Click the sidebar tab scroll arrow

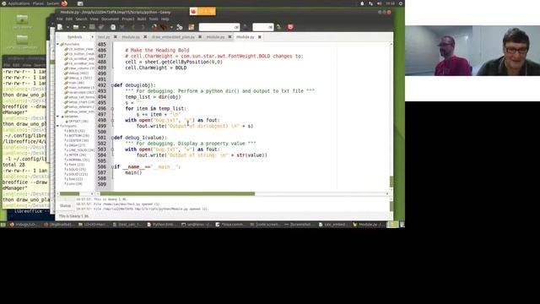coord(92,37)
